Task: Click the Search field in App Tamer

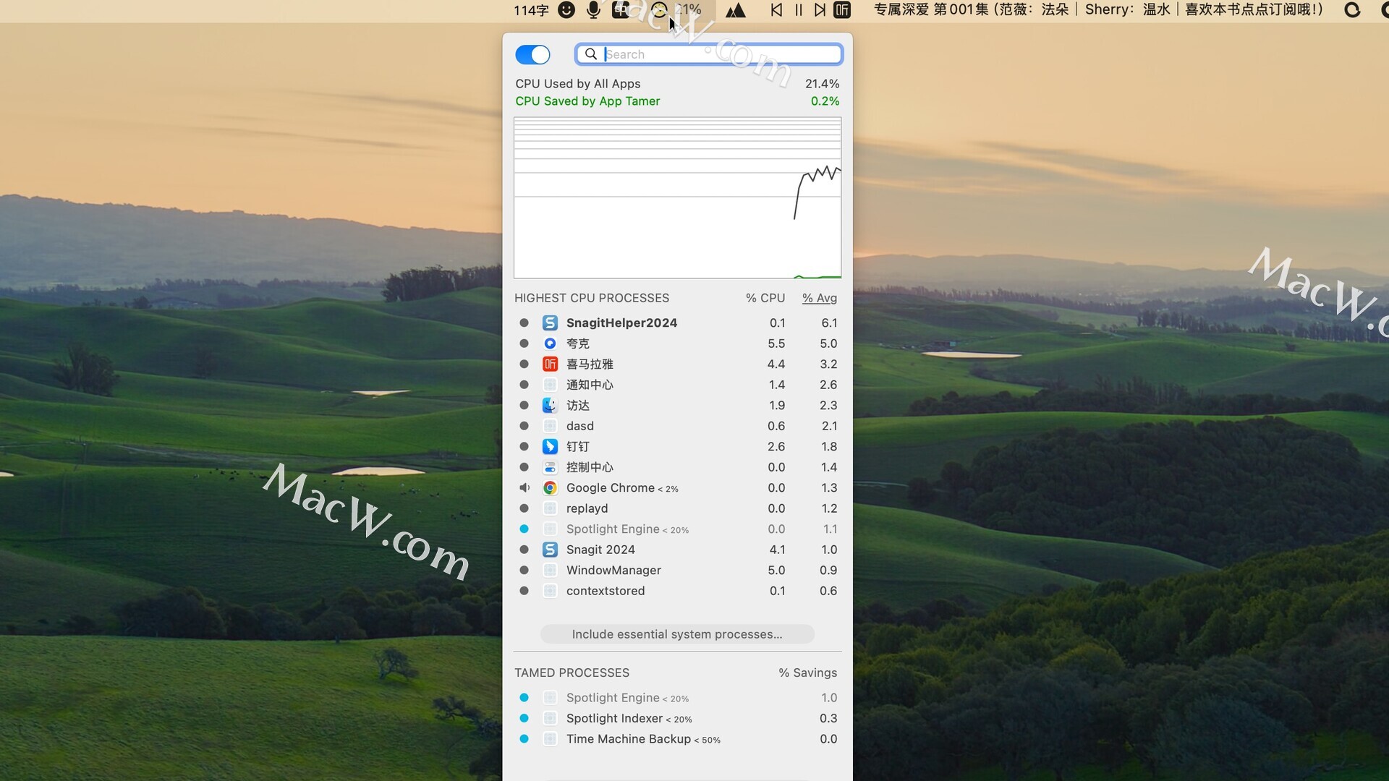Action: pyautogui.click(x=709, y=54)
